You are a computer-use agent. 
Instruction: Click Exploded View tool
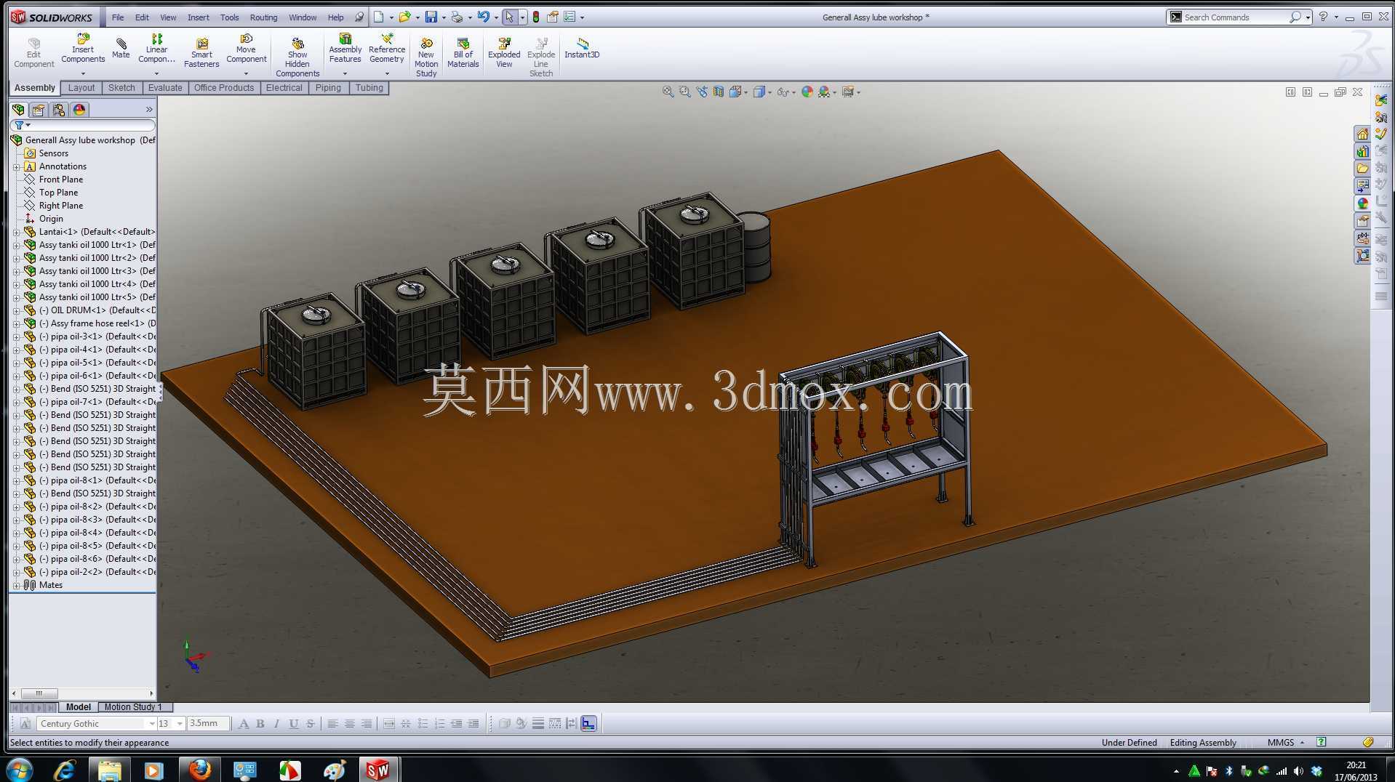click(504, 53)
